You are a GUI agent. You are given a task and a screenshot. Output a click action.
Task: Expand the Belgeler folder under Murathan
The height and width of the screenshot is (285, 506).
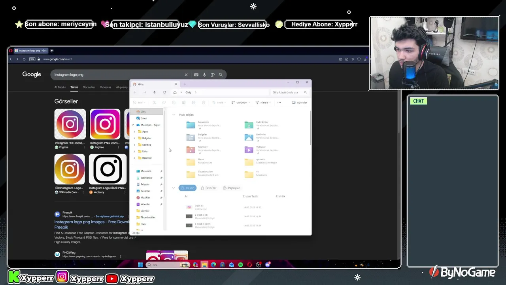(x=134, y=138)
